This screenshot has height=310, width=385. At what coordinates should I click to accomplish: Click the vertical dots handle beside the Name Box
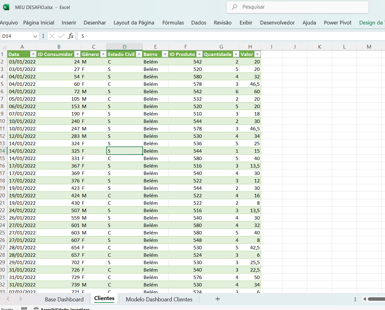click(x=43, y=36)
